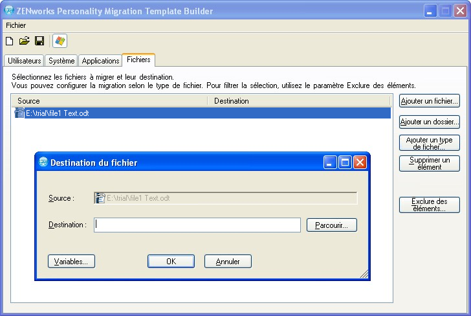Viewport: 471px width, 316px height.
Task: Click Ajouter un type de fichier button
Action: tap(429, 143)
